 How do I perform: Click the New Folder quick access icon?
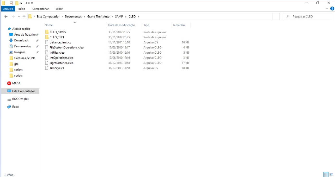(17, 3)
